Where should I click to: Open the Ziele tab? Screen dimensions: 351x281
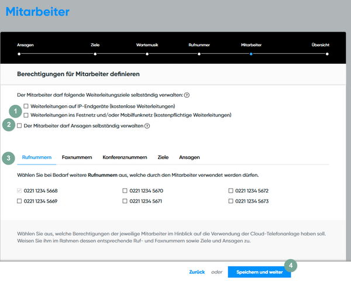(x=163, y=157)
